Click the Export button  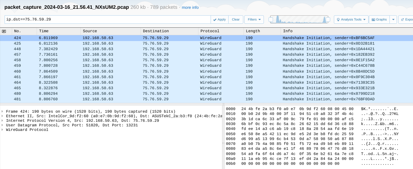pos(406,20)
